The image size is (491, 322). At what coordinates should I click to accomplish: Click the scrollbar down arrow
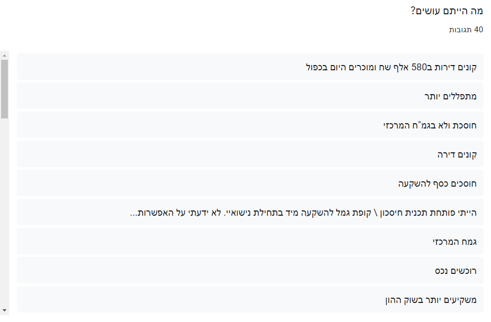[x=4, y=309]
